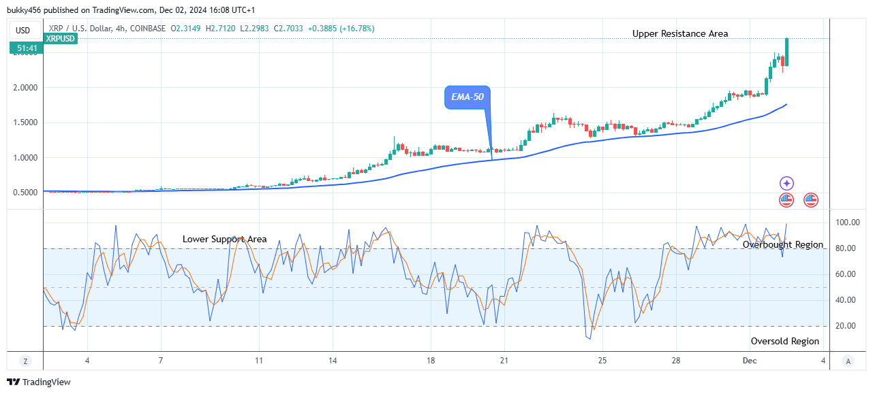The width and height of the screenshot is (873, 394).
Task: Click the 100.00 oscillator axis label
Action: 847,223
